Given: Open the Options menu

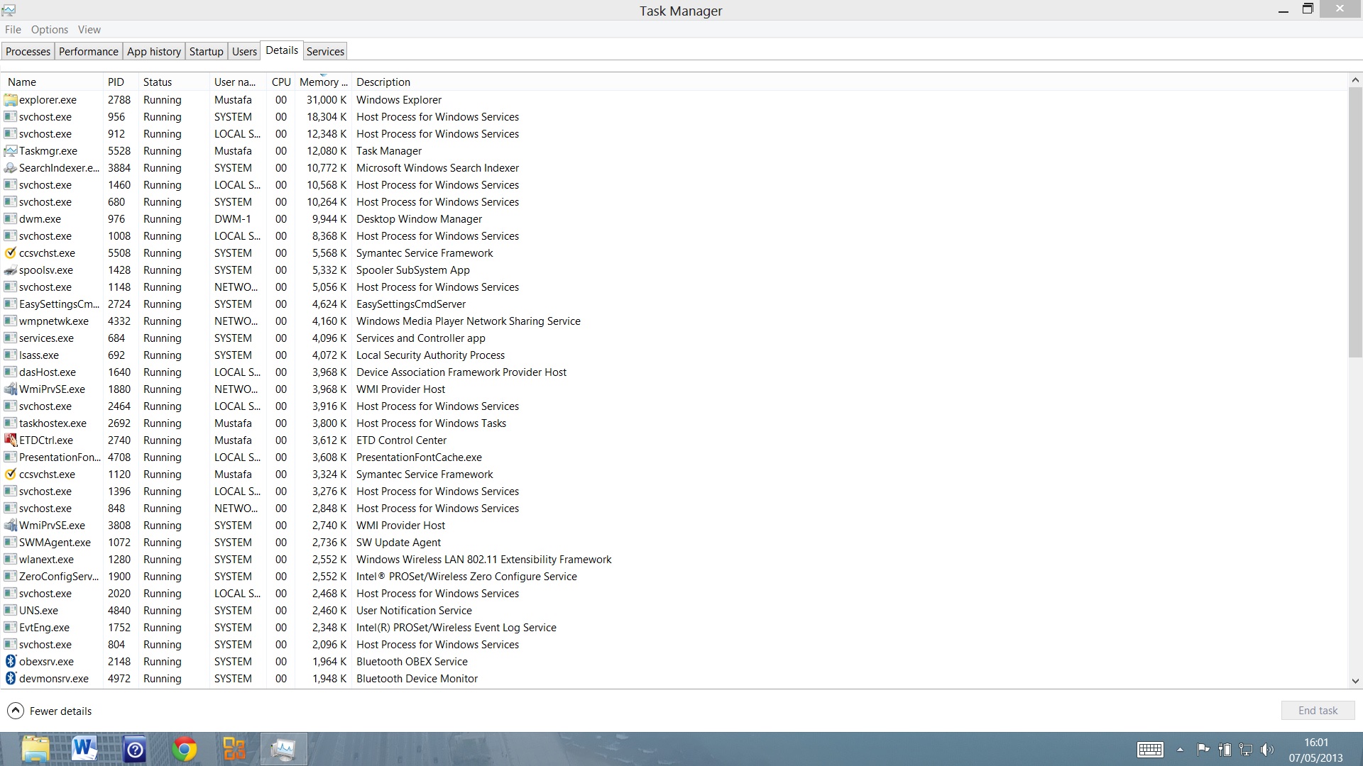Looking at the screenshot, I should pos(50,30).
